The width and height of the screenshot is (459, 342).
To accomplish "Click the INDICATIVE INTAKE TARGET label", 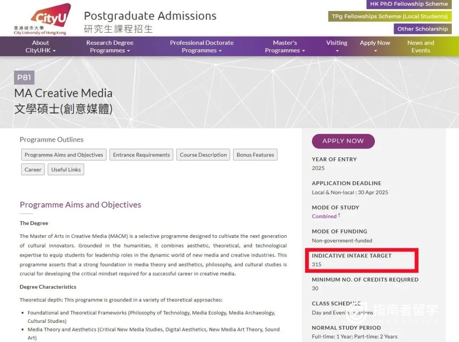I will coord(351,256).
